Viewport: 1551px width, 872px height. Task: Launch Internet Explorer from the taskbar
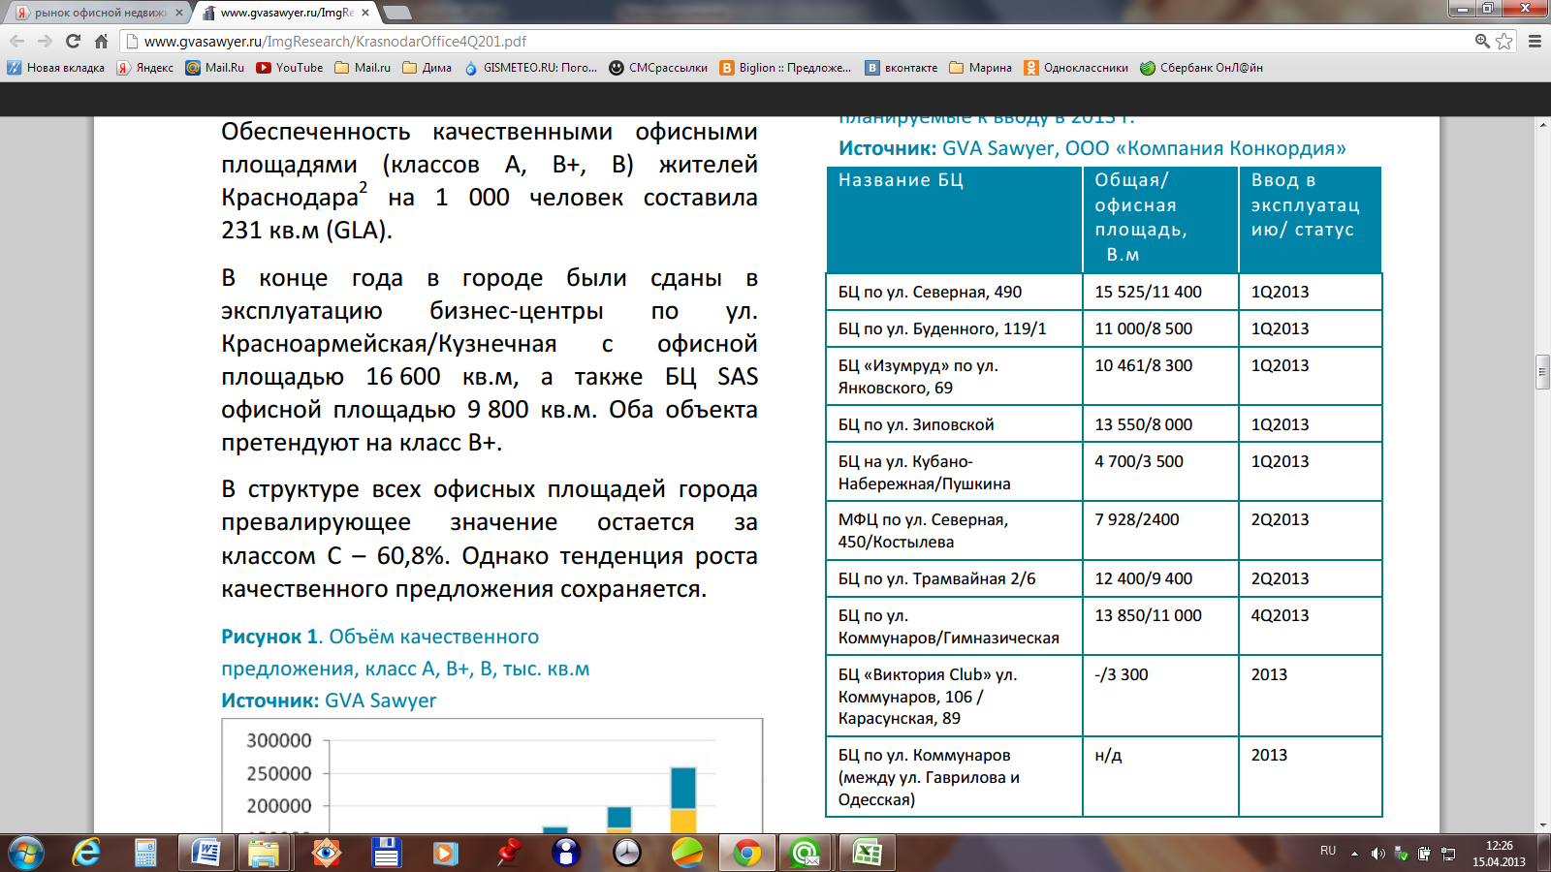point(86,854)
